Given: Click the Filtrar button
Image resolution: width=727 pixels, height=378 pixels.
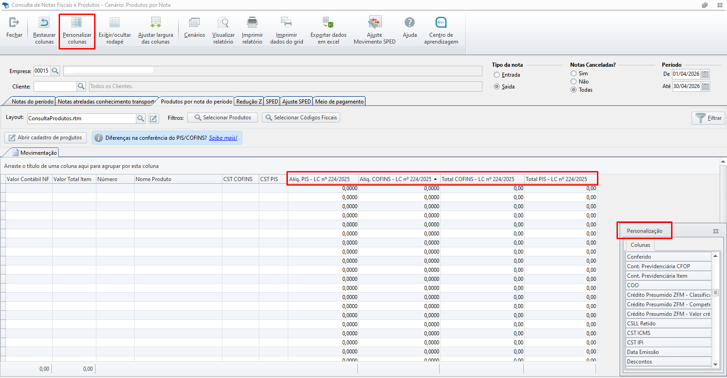Looking at the screenshot, I should (x=708, y=118).
